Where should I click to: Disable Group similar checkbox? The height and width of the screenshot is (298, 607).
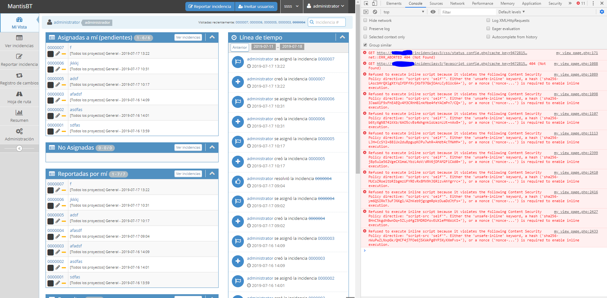pyautogui.click(x=365, y=45)
